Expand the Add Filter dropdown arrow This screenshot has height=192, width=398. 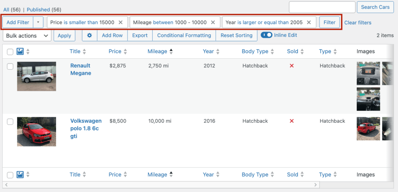click(x=38, y=23)
